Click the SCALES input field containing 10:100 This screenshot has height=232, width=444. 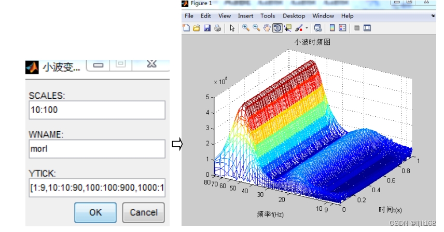[x=97, y=110]
